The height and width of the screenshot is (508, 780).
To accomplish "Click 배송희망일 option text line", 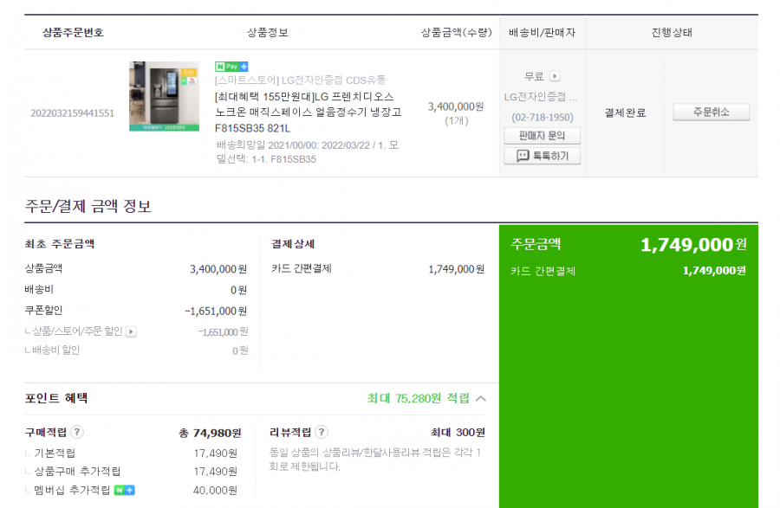I will point(308,152).
